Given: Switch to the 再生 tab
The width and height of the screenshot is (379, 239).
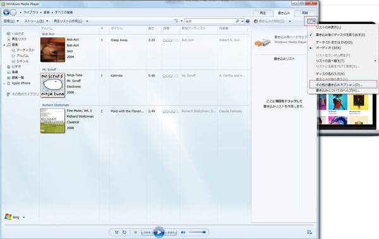Looking at the screenshot, I should (263, 13).
